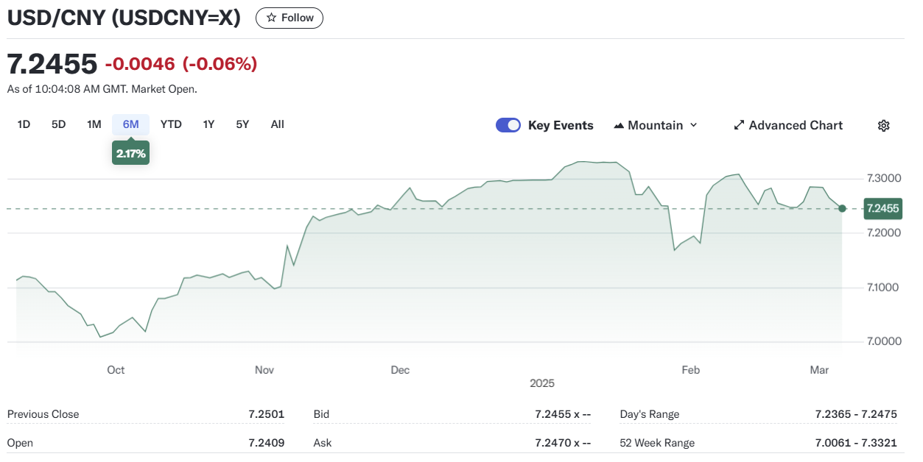Click the Advanced Chart expand arrows icon

coord(739,126)
